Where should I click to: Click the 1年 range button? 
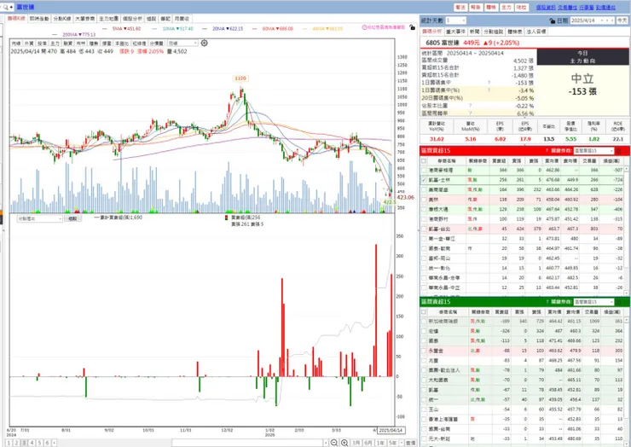[380, 443]
